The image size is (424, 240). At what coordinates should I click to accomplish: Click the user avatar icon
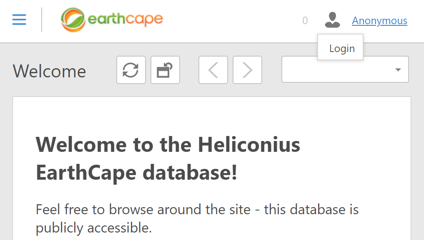point(332,20)
